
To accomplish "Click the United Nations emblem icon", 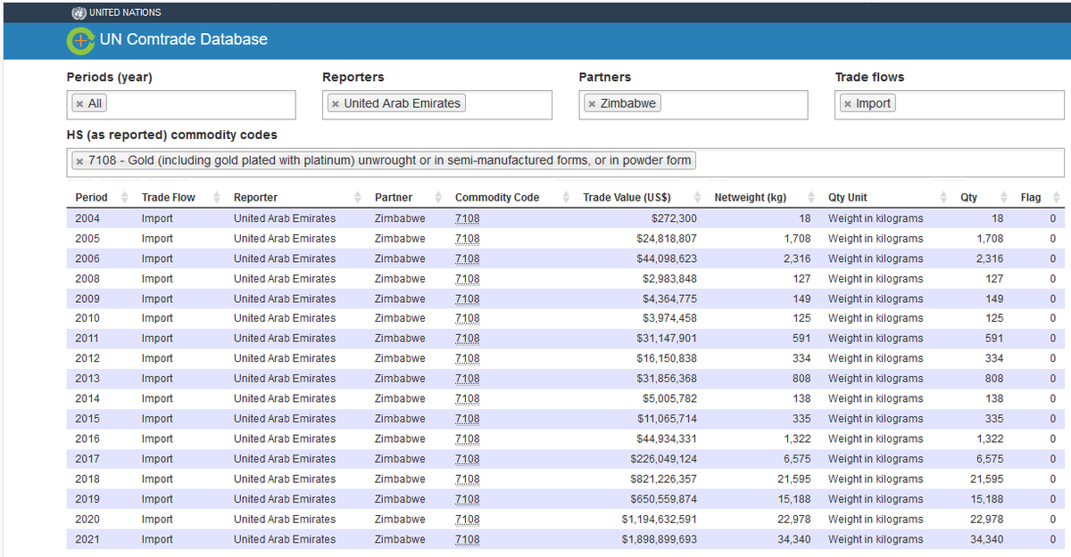I will 79,12.
